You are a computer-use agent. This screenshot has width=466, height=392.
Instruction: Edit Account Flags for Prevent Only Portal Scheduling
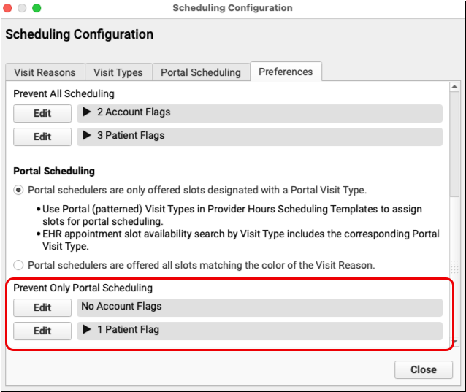42,307
